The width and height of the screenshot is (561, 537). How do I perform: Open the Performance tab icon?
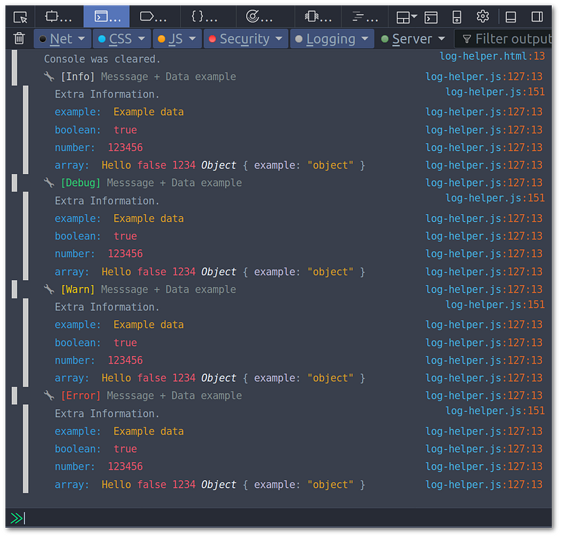point(259,16)
